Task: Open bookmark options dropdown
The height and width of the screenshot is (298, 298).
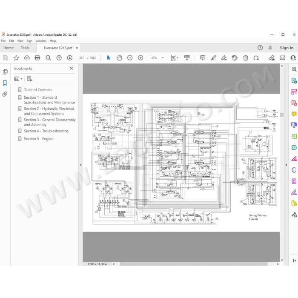Action: coord(18,79)
